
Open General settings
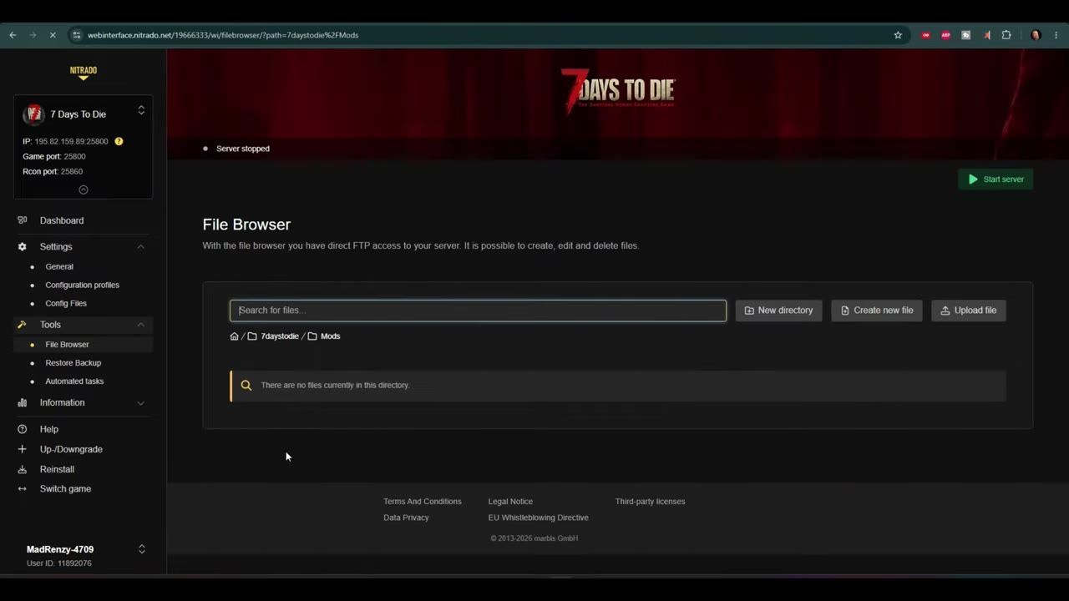59,267
